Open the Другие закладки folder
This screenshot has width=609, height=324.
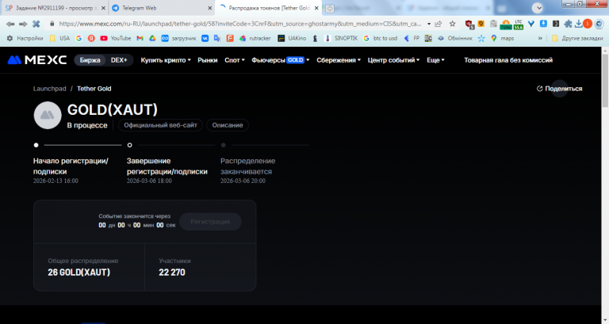point(577,38)
